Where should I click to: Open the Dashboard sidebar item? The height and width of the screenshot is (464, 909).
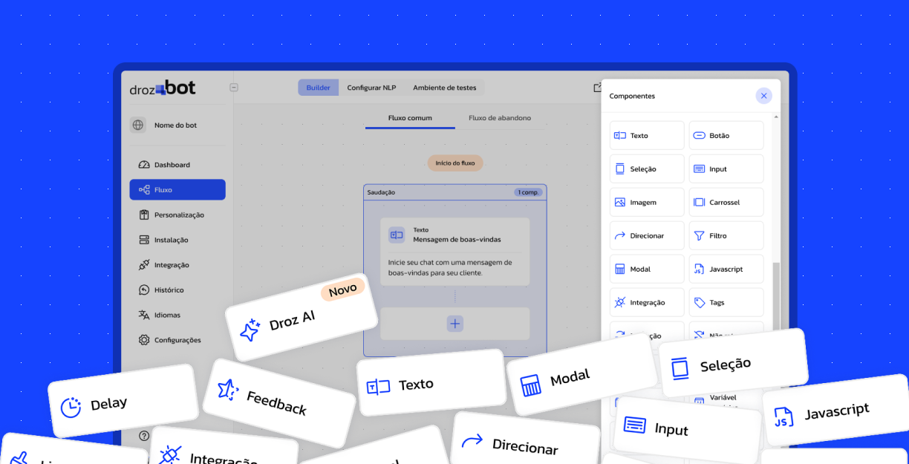[x=177, y=165]
